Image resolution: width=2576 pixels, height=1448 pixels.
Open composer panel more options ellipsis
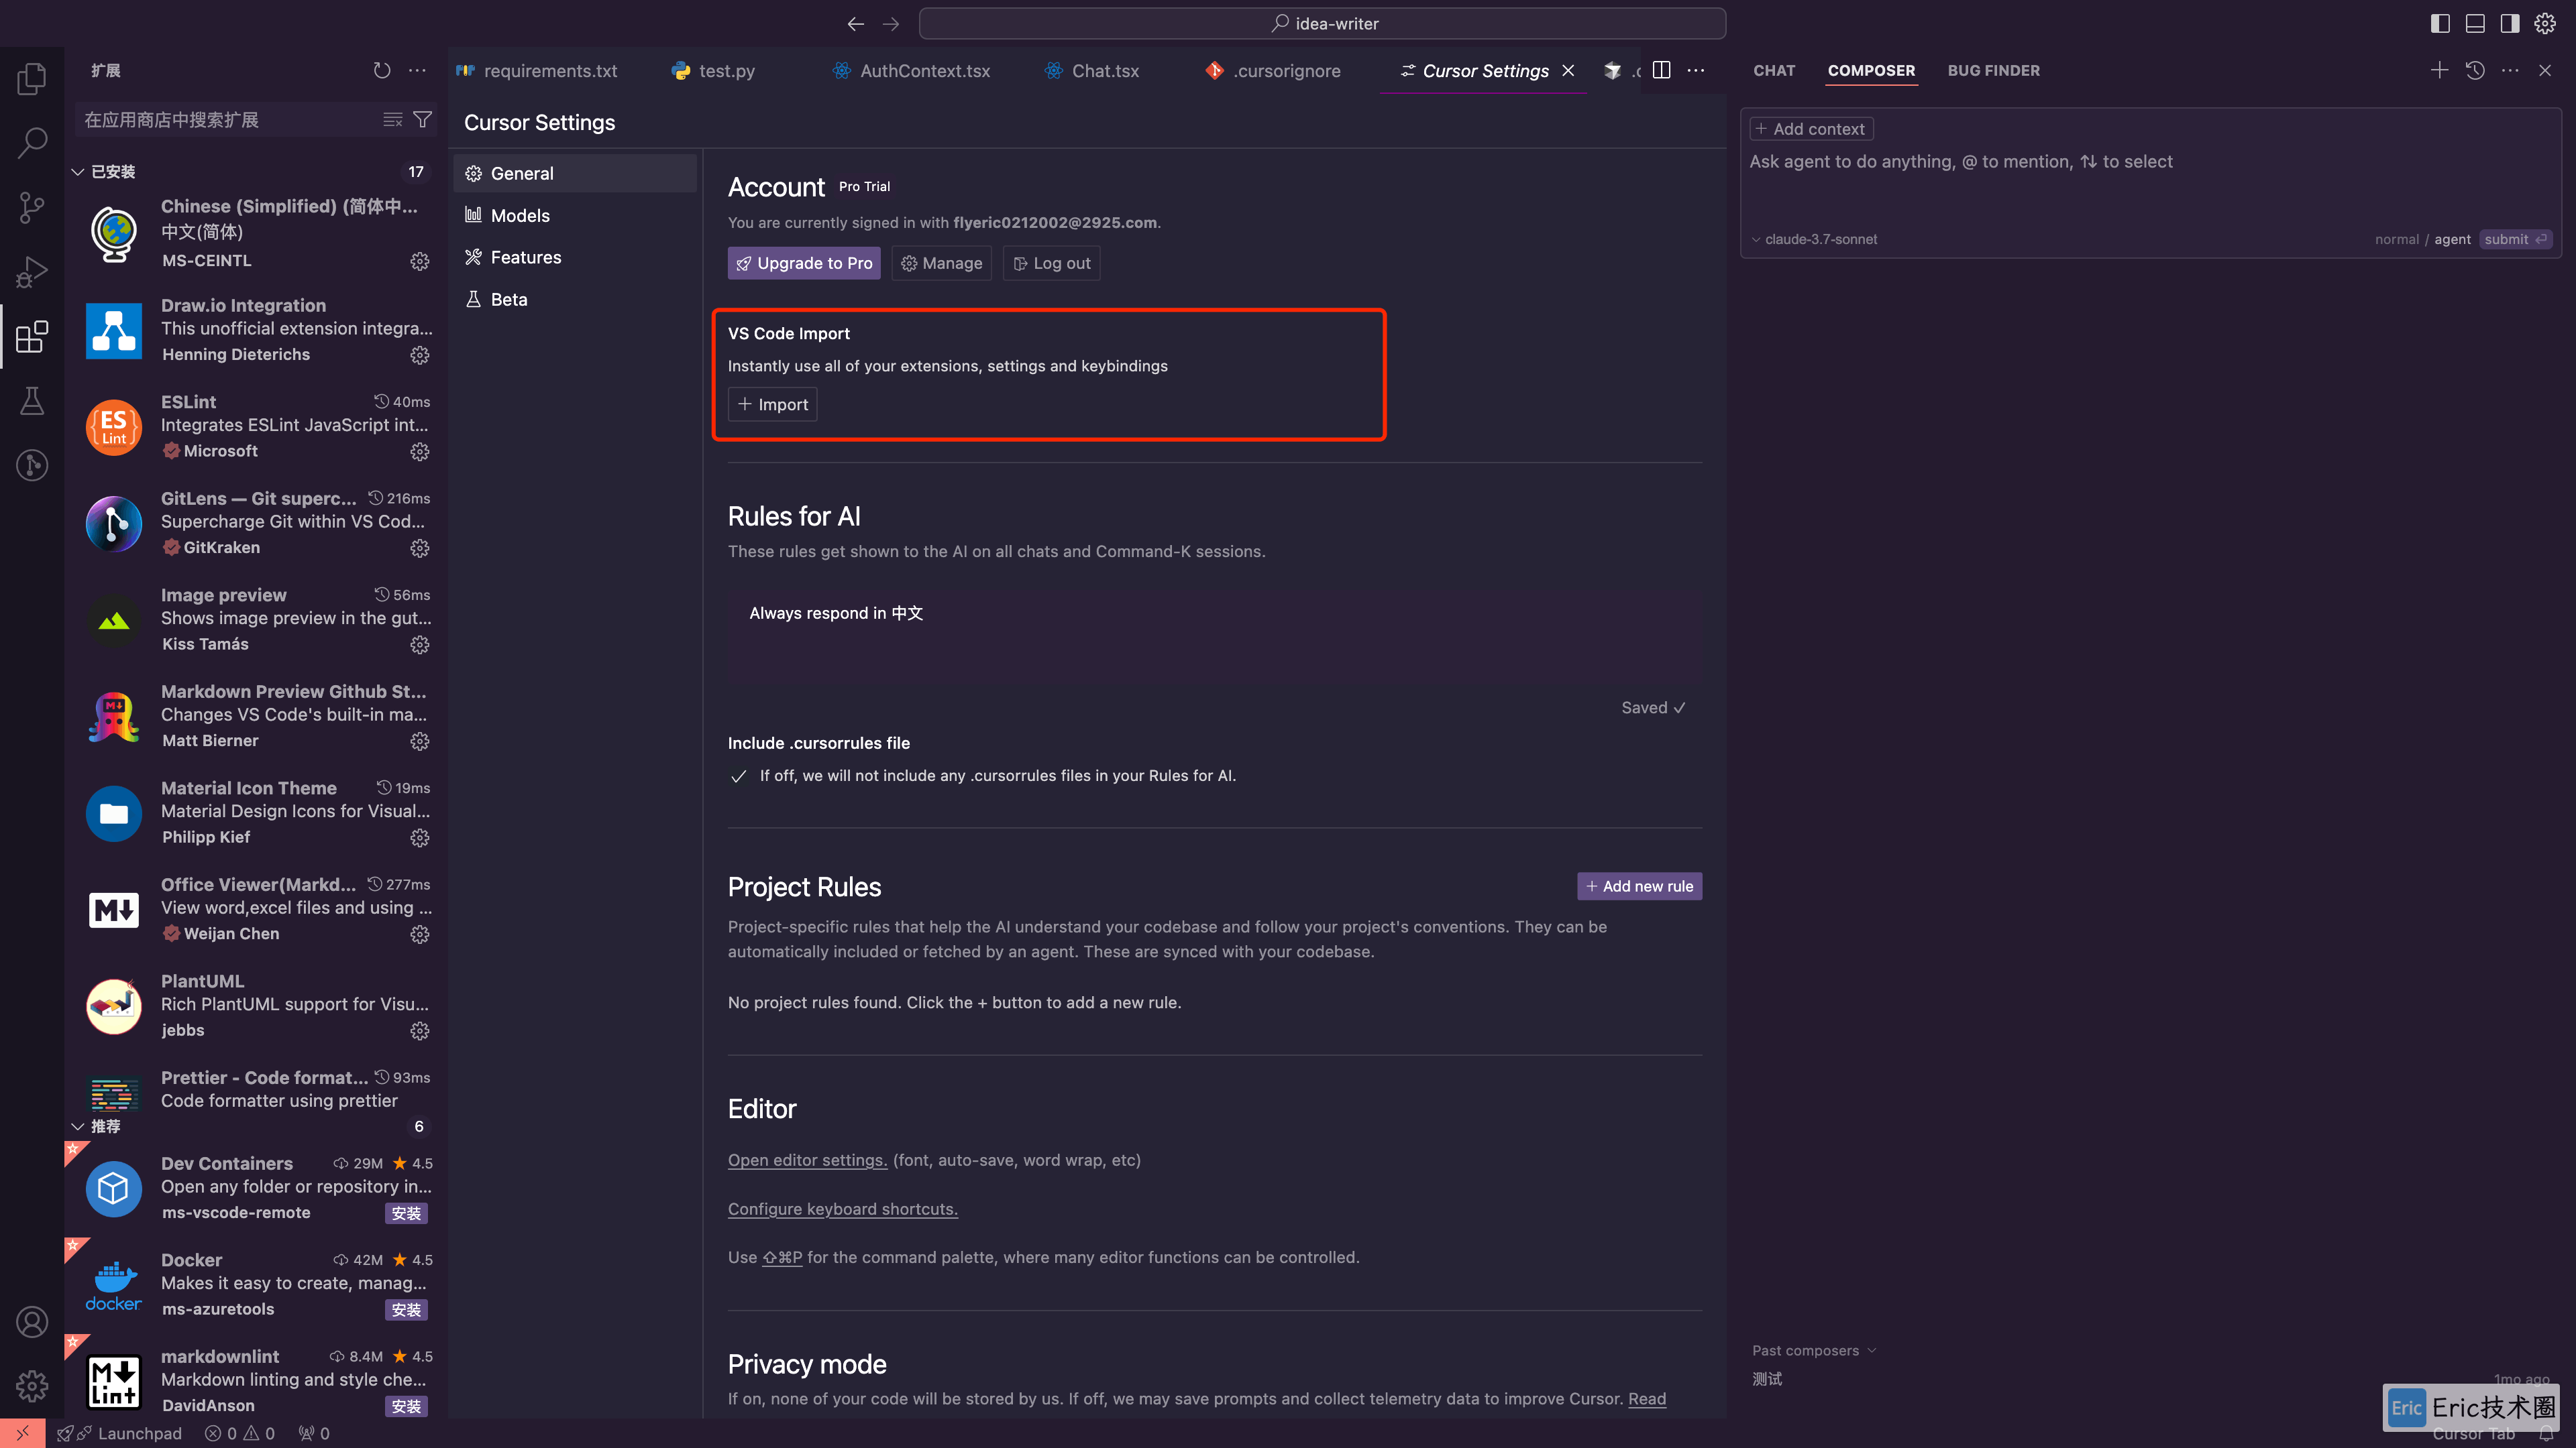[2510, 70]
